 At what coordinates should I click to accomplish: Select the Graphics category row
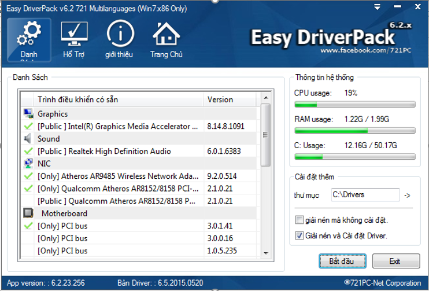click(139, 113)
